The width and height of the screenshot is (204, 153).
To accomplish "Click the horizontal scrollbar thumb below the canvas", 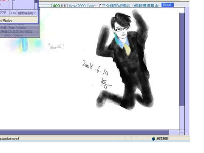I will click(x=84, y=132).
